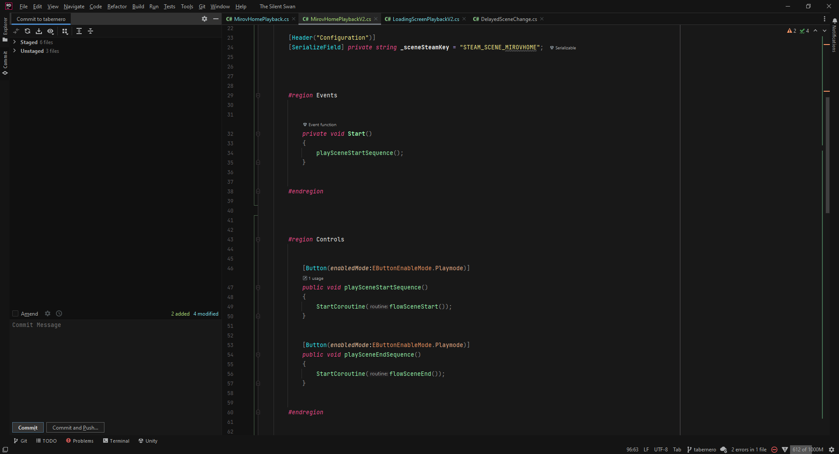This screenshot has height=454, width=839.
Task: Expand the Unstaged files node
Action: pos(15,51)
